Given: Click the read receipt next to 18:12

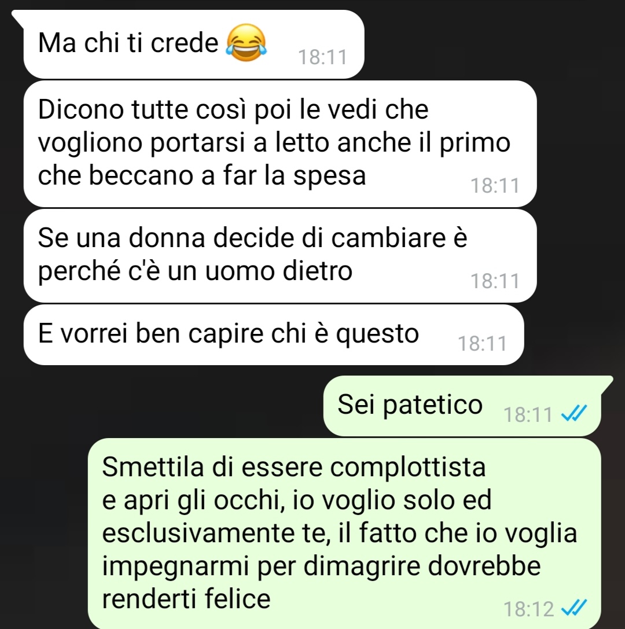Looking at the screenshot, I should click(x=574, y=608).
